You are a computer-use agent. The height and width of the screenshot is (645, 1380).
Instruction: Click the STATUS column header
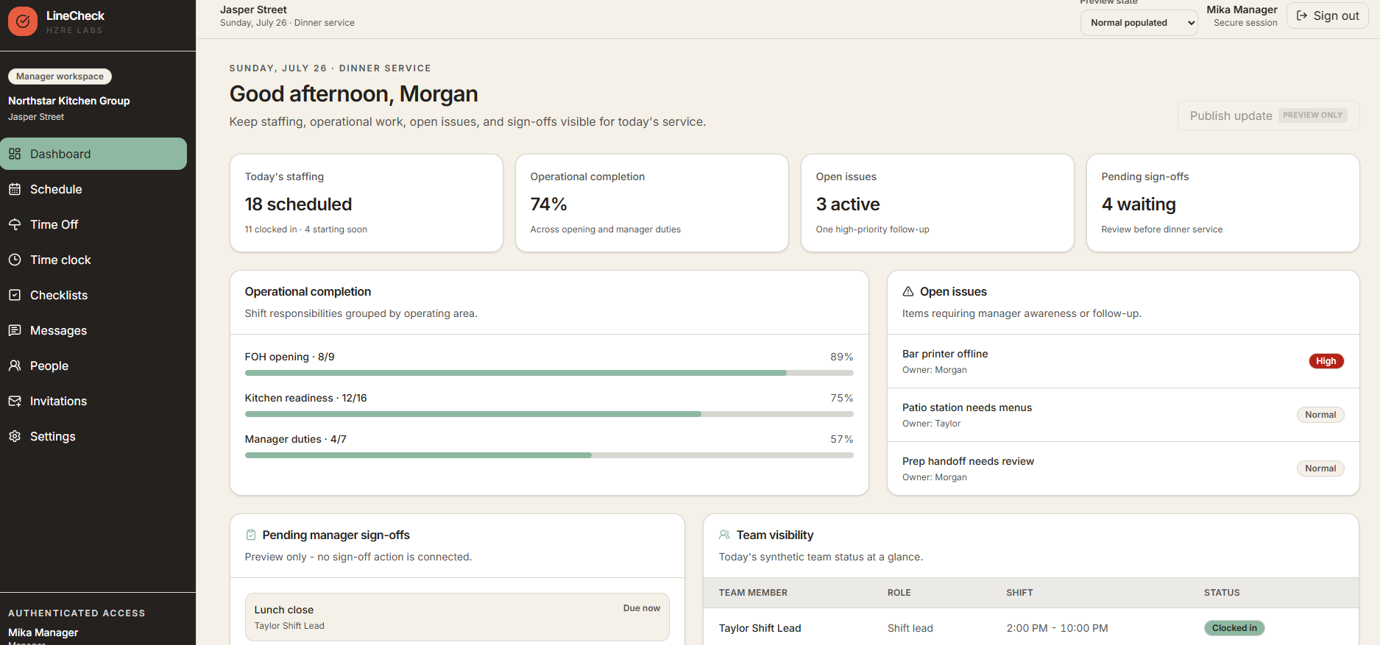[1222, 593]
